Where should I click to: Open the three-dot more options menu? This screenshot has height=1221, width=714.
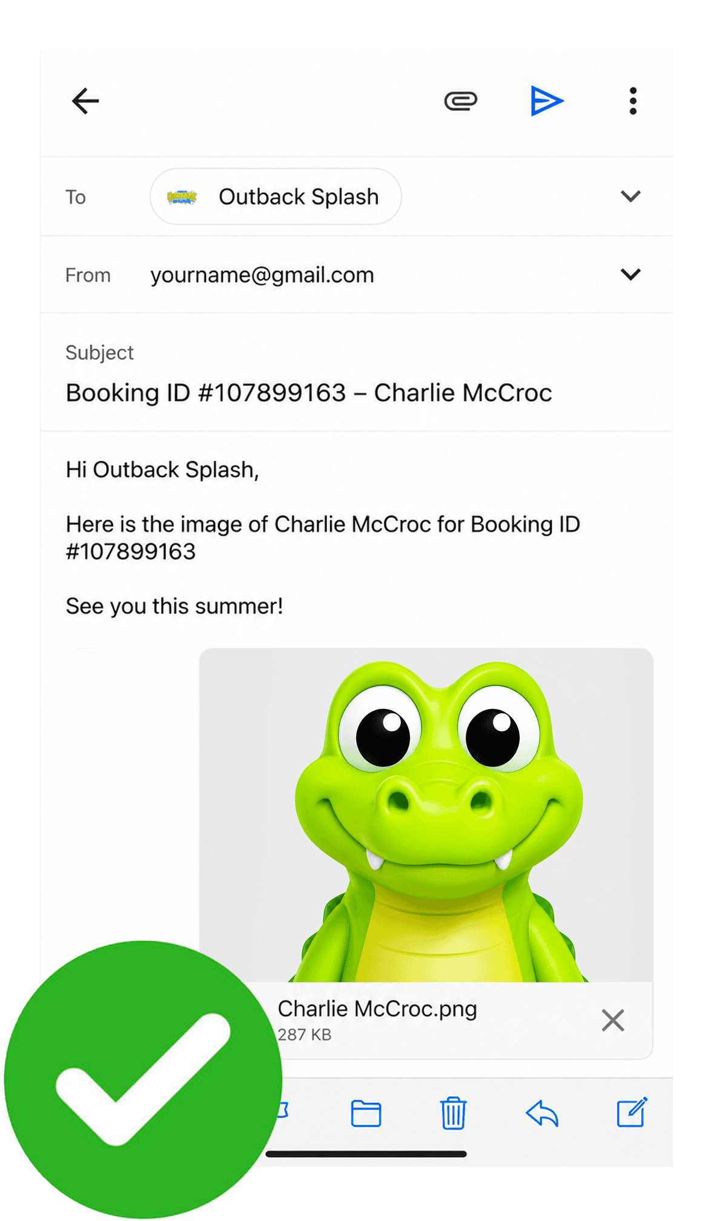tap(633, 101)
